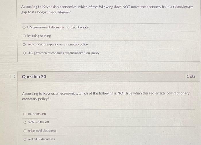
Task: Select 'price level decreases' answer
Action: coord(25,131)
